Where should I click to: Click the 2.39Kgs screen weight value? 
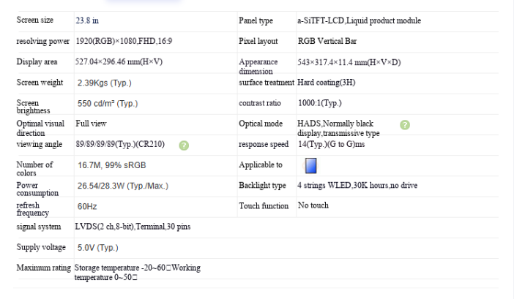[104, 83]
